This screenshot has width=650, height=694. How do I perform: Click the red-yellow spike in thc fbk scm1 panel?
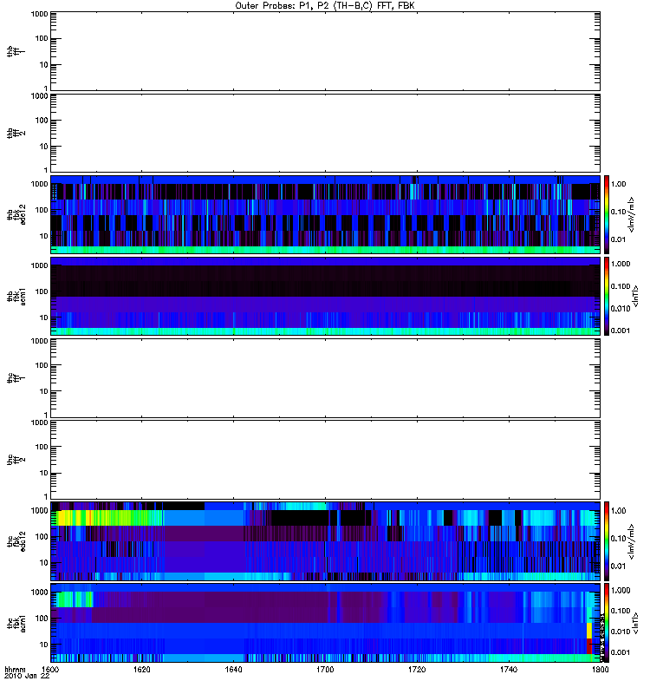point(589,638)
